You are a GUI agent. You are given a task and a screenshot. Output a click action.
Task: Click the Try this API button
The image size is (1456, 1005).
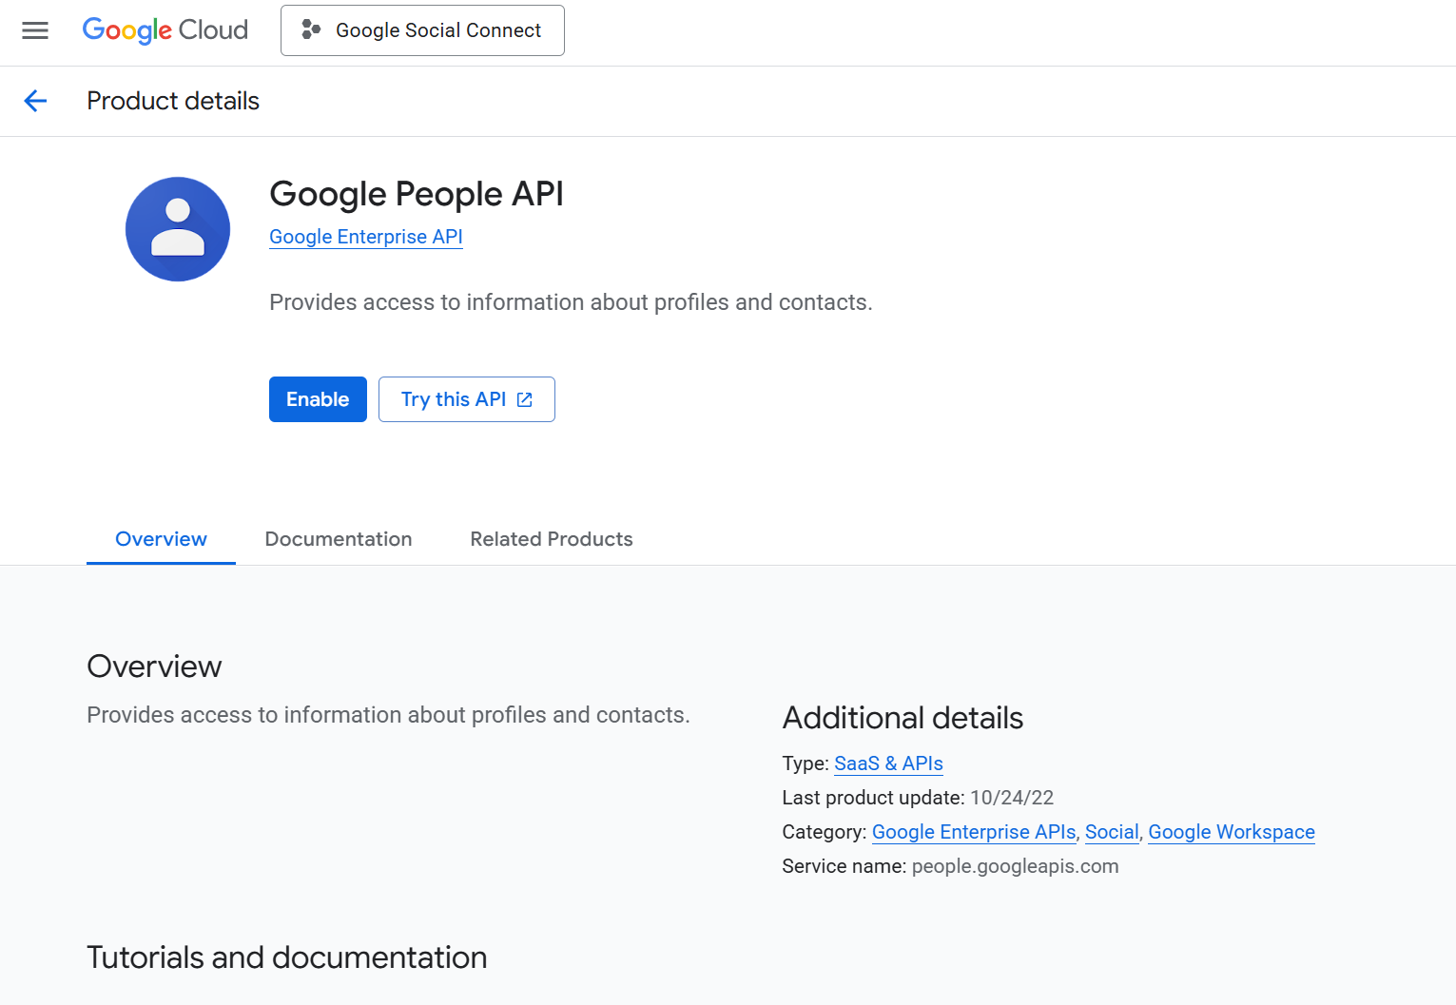(x=467, y=399)
